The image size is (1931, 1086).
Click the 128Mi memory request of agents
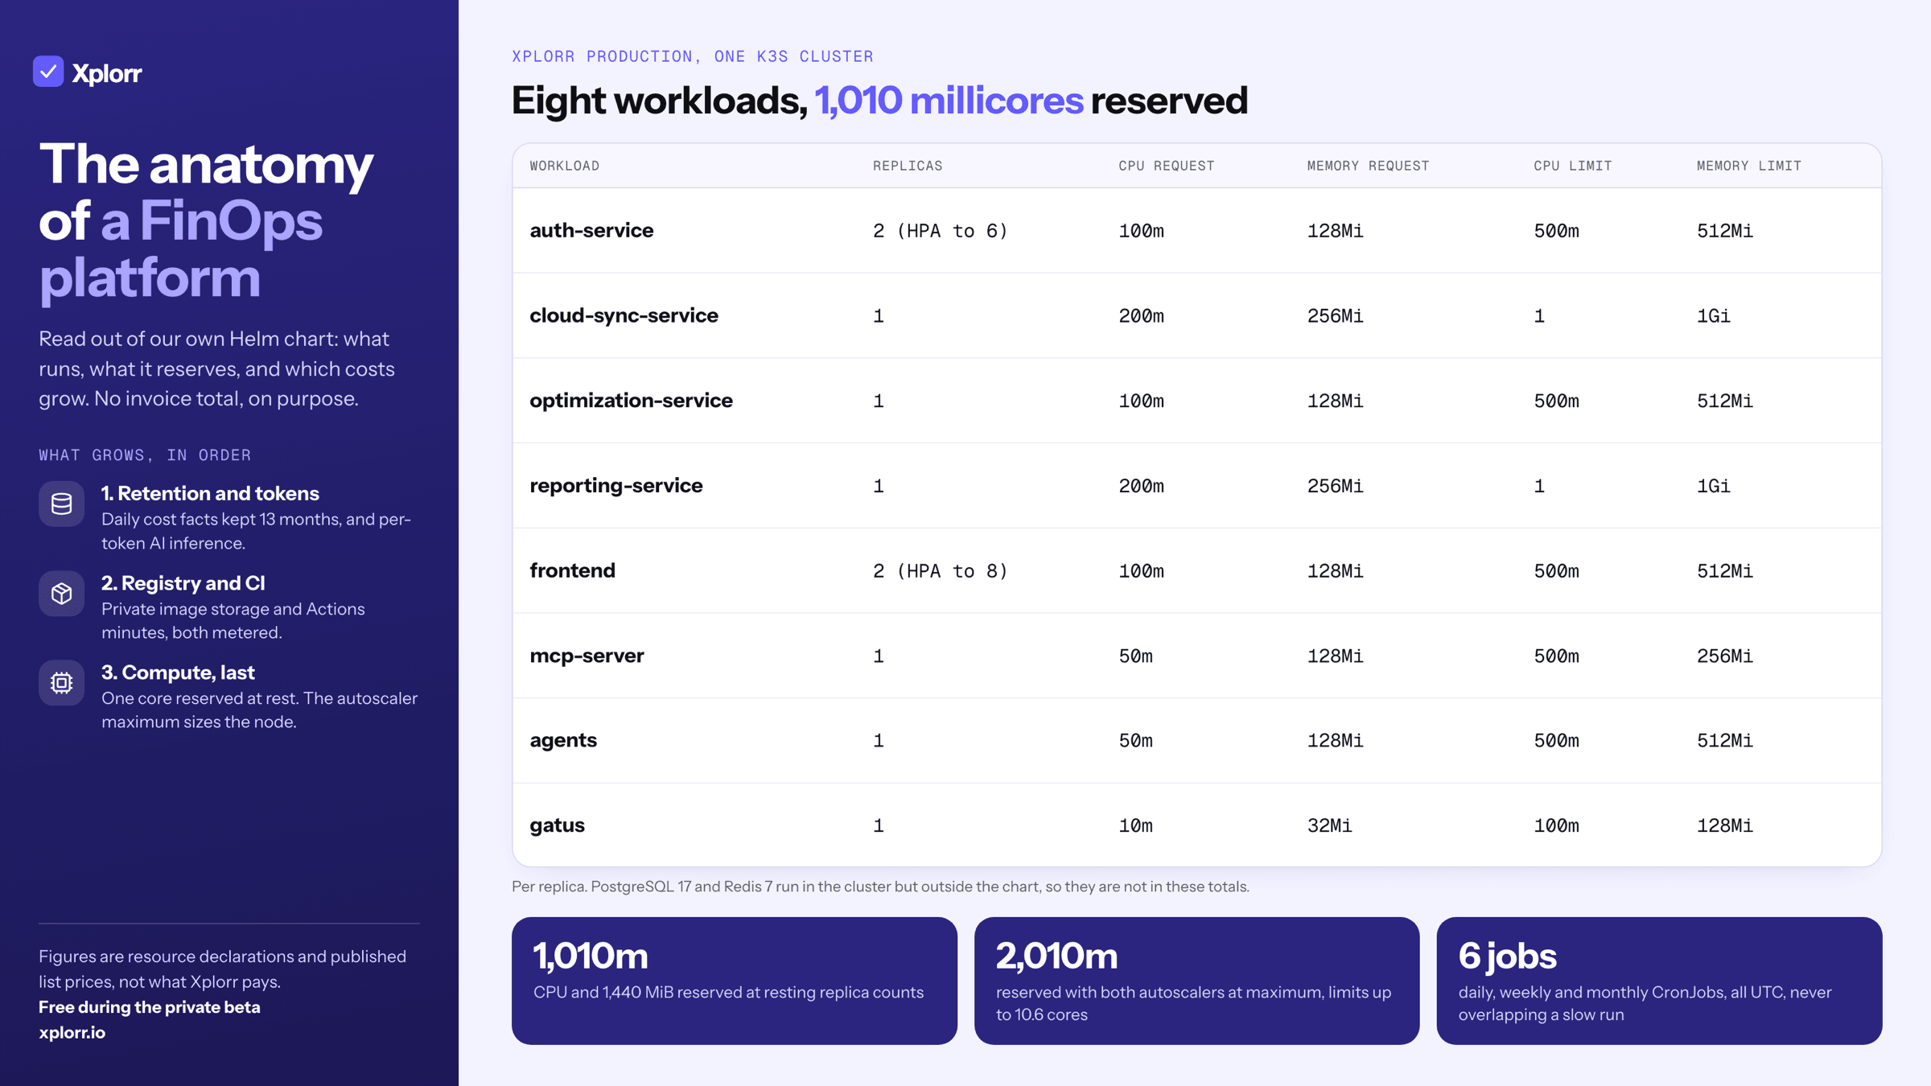1335,741
